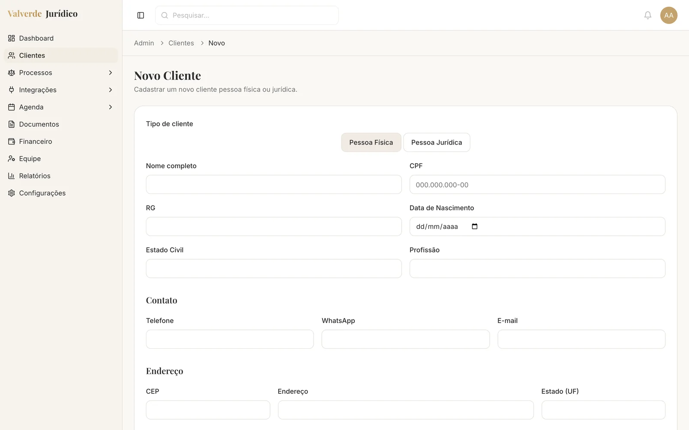Screen dimensions: 689x430
Task: Open the Equipe page
Action: tap(61, 159)
